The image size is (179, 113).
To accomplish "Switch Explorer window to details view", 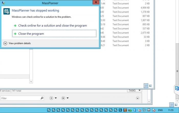I will 146,86.
